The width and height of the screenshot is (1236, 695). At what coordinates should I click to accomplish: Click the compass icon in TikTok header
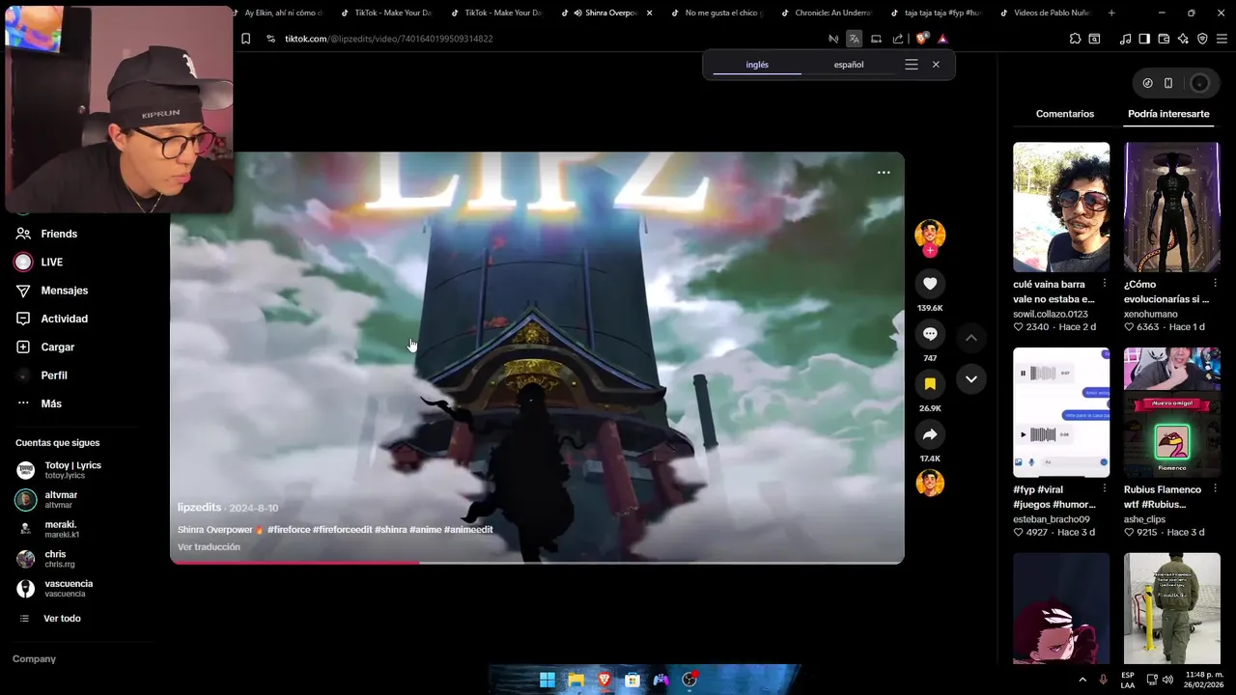[x=1147, y=83]
